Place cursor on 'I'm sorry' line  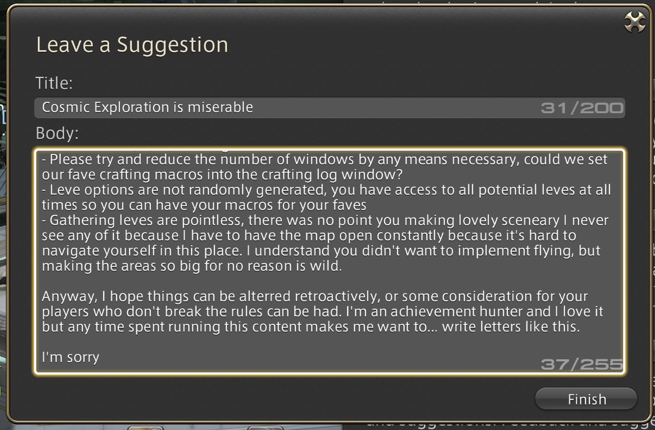click(70, 357)
